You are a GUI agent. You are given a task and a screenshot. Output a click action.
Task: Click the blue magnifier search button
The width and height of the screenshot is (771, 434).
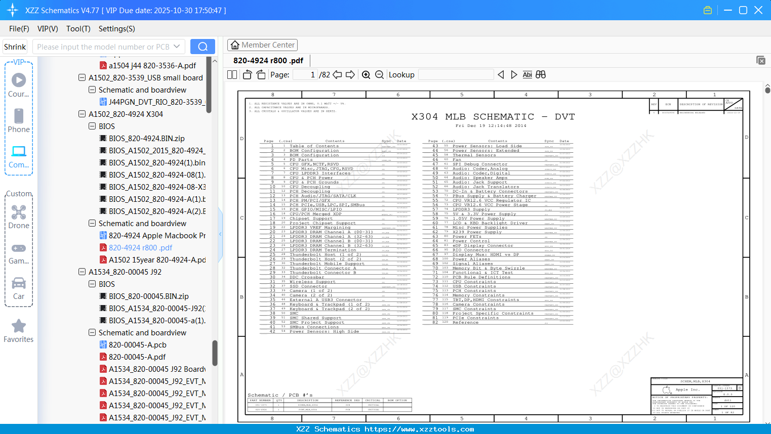[202, 47]
